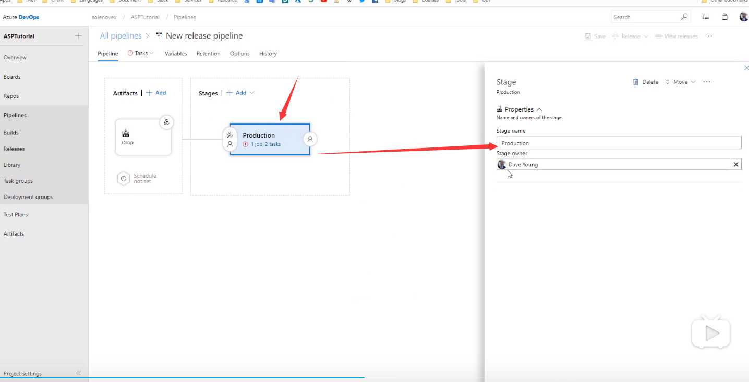Screen dimensions: 749x382
Task: Click the video play button overlay
Action: pos(711,332)
